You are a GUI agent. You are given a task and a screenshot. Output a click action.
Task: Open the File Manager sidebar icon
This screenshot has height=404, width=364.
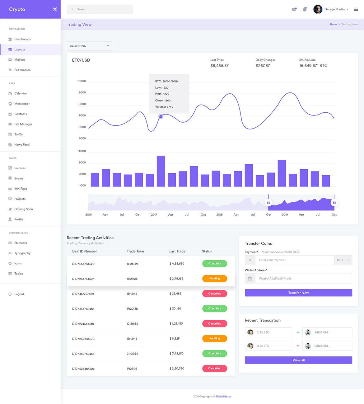tap(10, 124)
